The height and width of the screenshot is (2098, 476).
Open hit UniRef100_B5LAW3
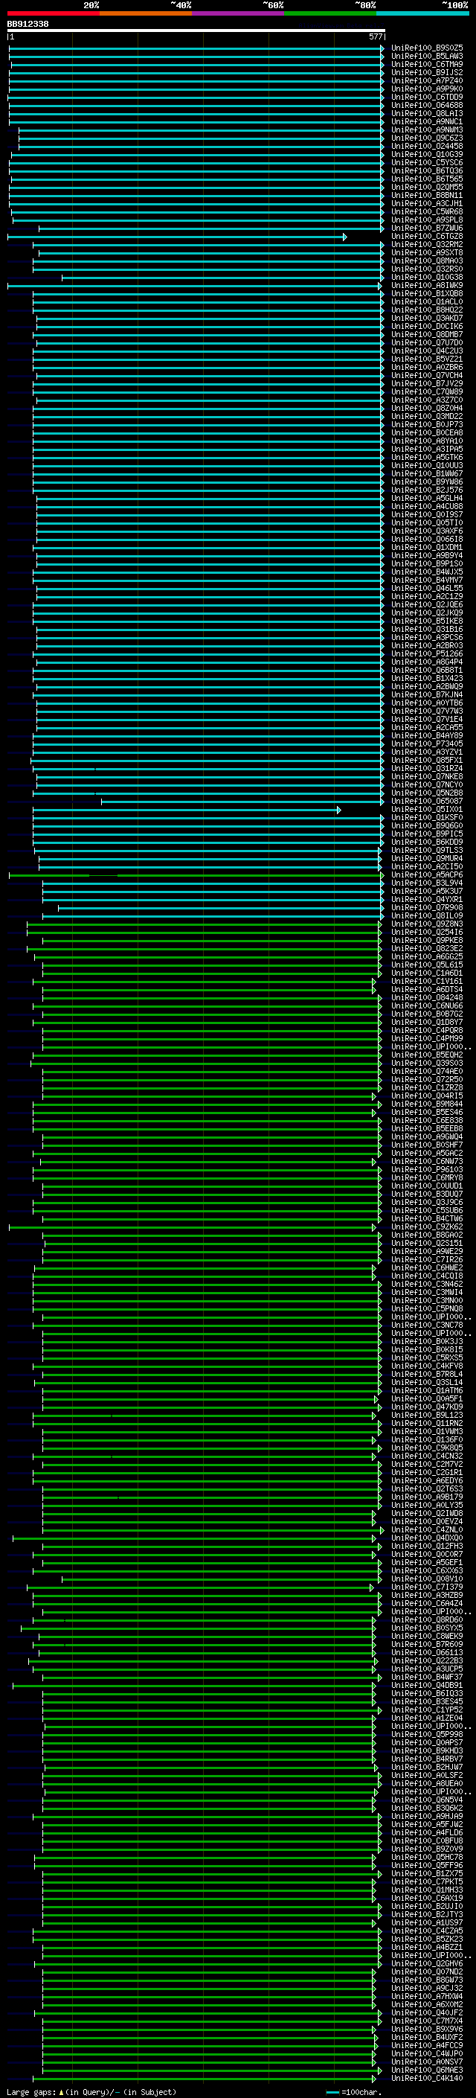pyautogui.click(x=426, y=57)
